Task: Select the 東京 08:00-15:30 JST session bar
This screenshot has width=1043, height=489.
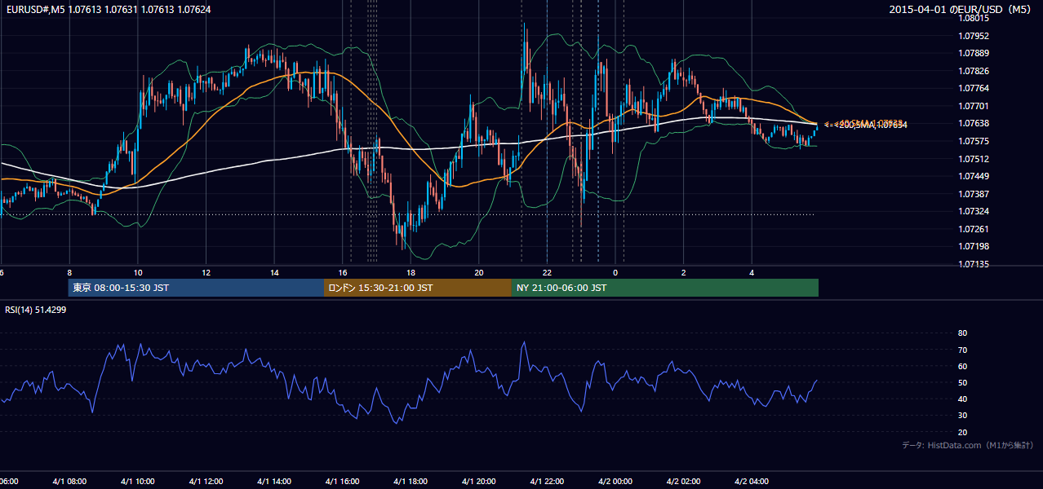Action: pyautogui.click(x=196, y=288)
